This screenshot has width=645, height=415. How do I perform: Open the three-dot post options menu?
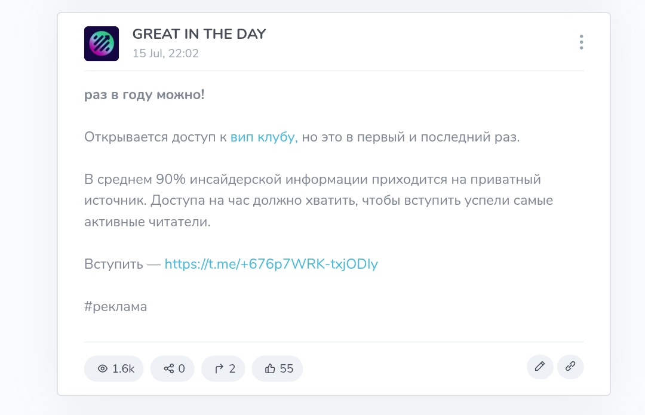coord(581,42)
